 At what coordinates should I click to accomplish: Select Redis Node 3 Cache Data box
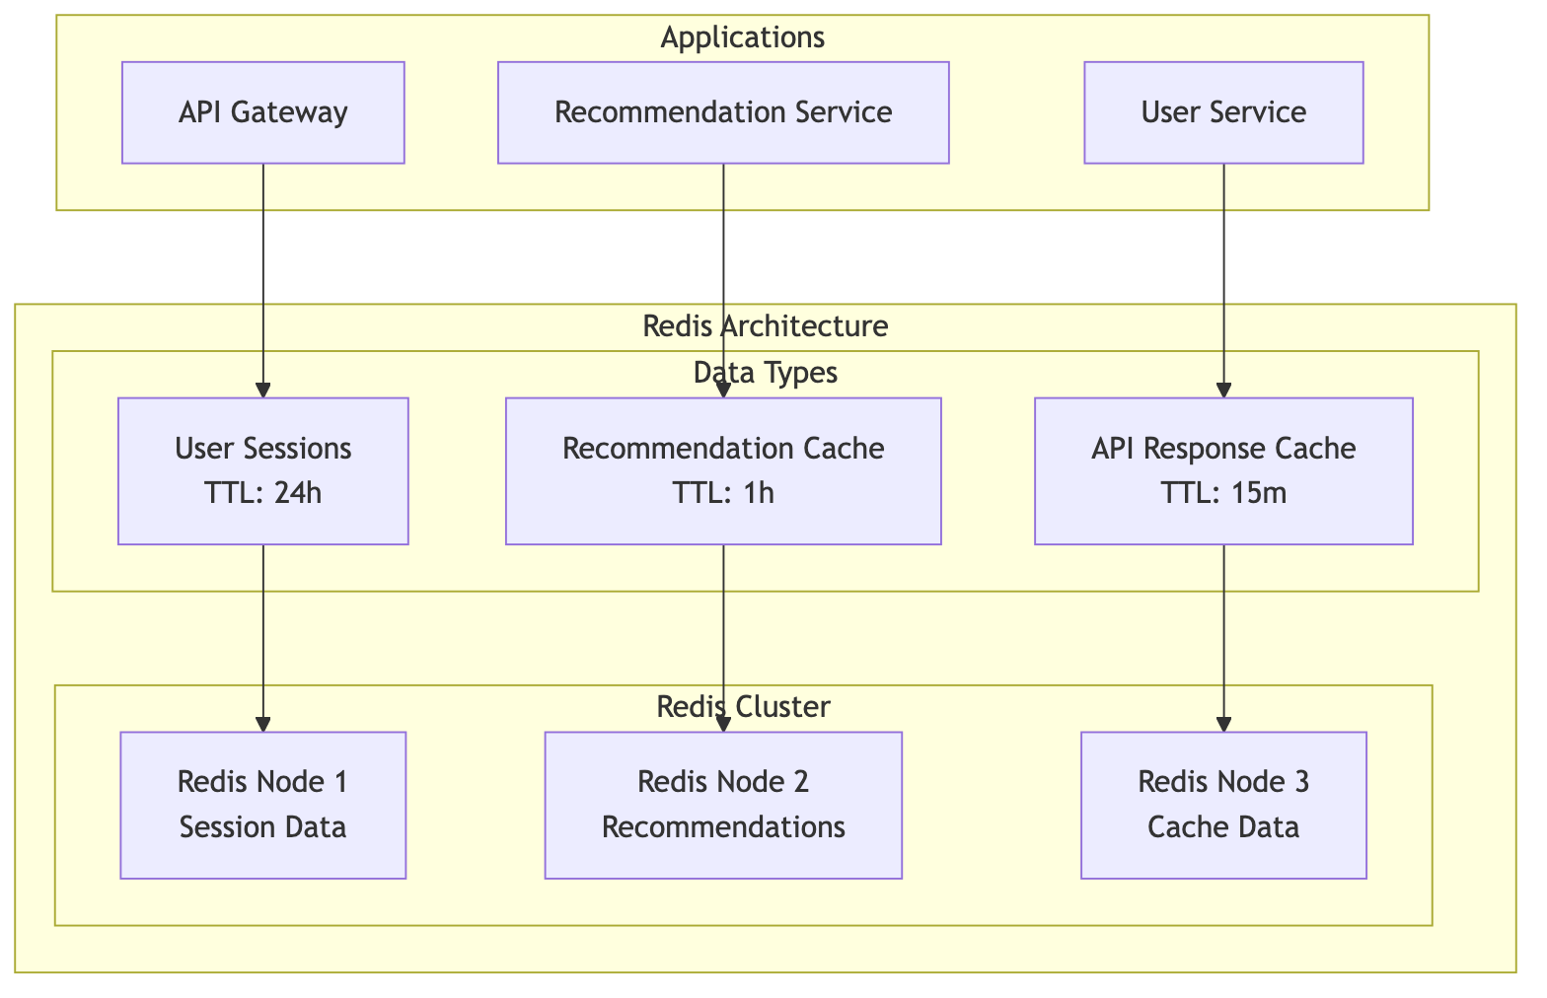(x=1223, y=805)
